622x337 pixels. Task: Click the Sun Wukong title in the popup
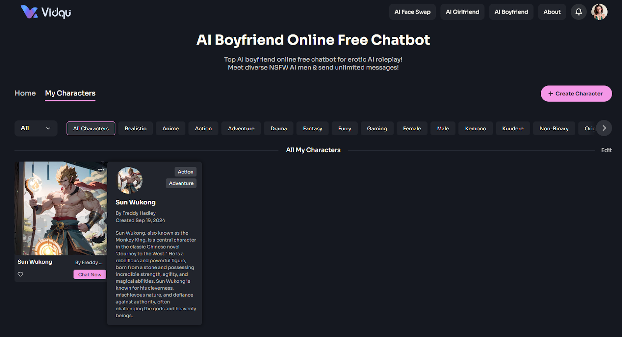click(x=135, y=202)
